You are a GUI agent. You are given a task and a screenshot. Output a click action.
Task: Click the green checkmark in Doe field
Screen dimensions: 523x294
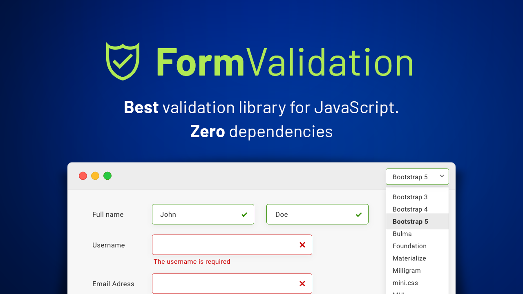359,214
